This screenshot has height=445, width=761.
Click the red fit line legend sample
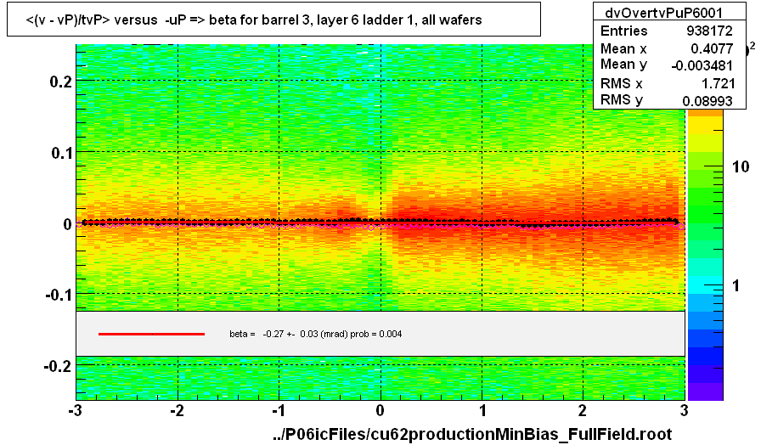click(151, 334)
